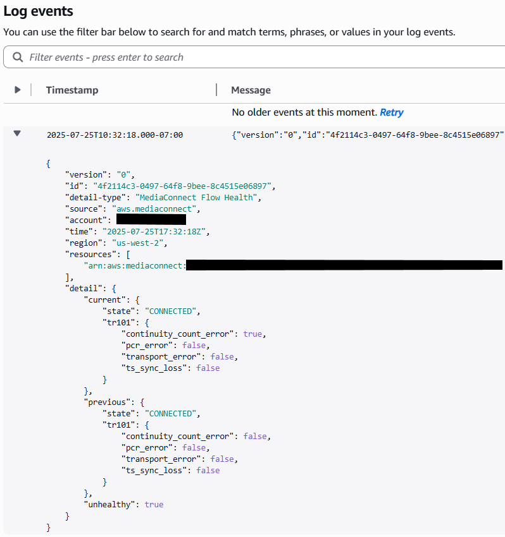Select the redacted mediaconnect ARN resource

[285, 265]
